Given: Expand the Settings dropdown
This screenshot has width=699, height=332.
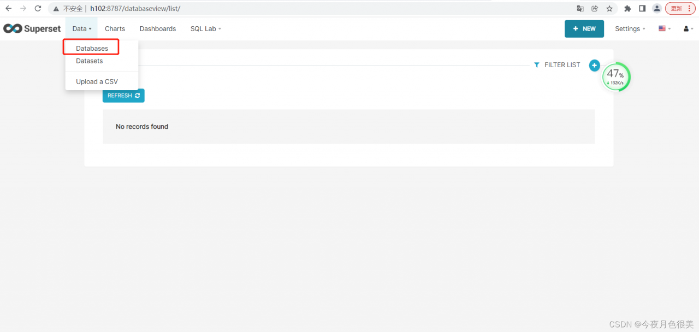Looking at the screenshot, I should 630,28.
